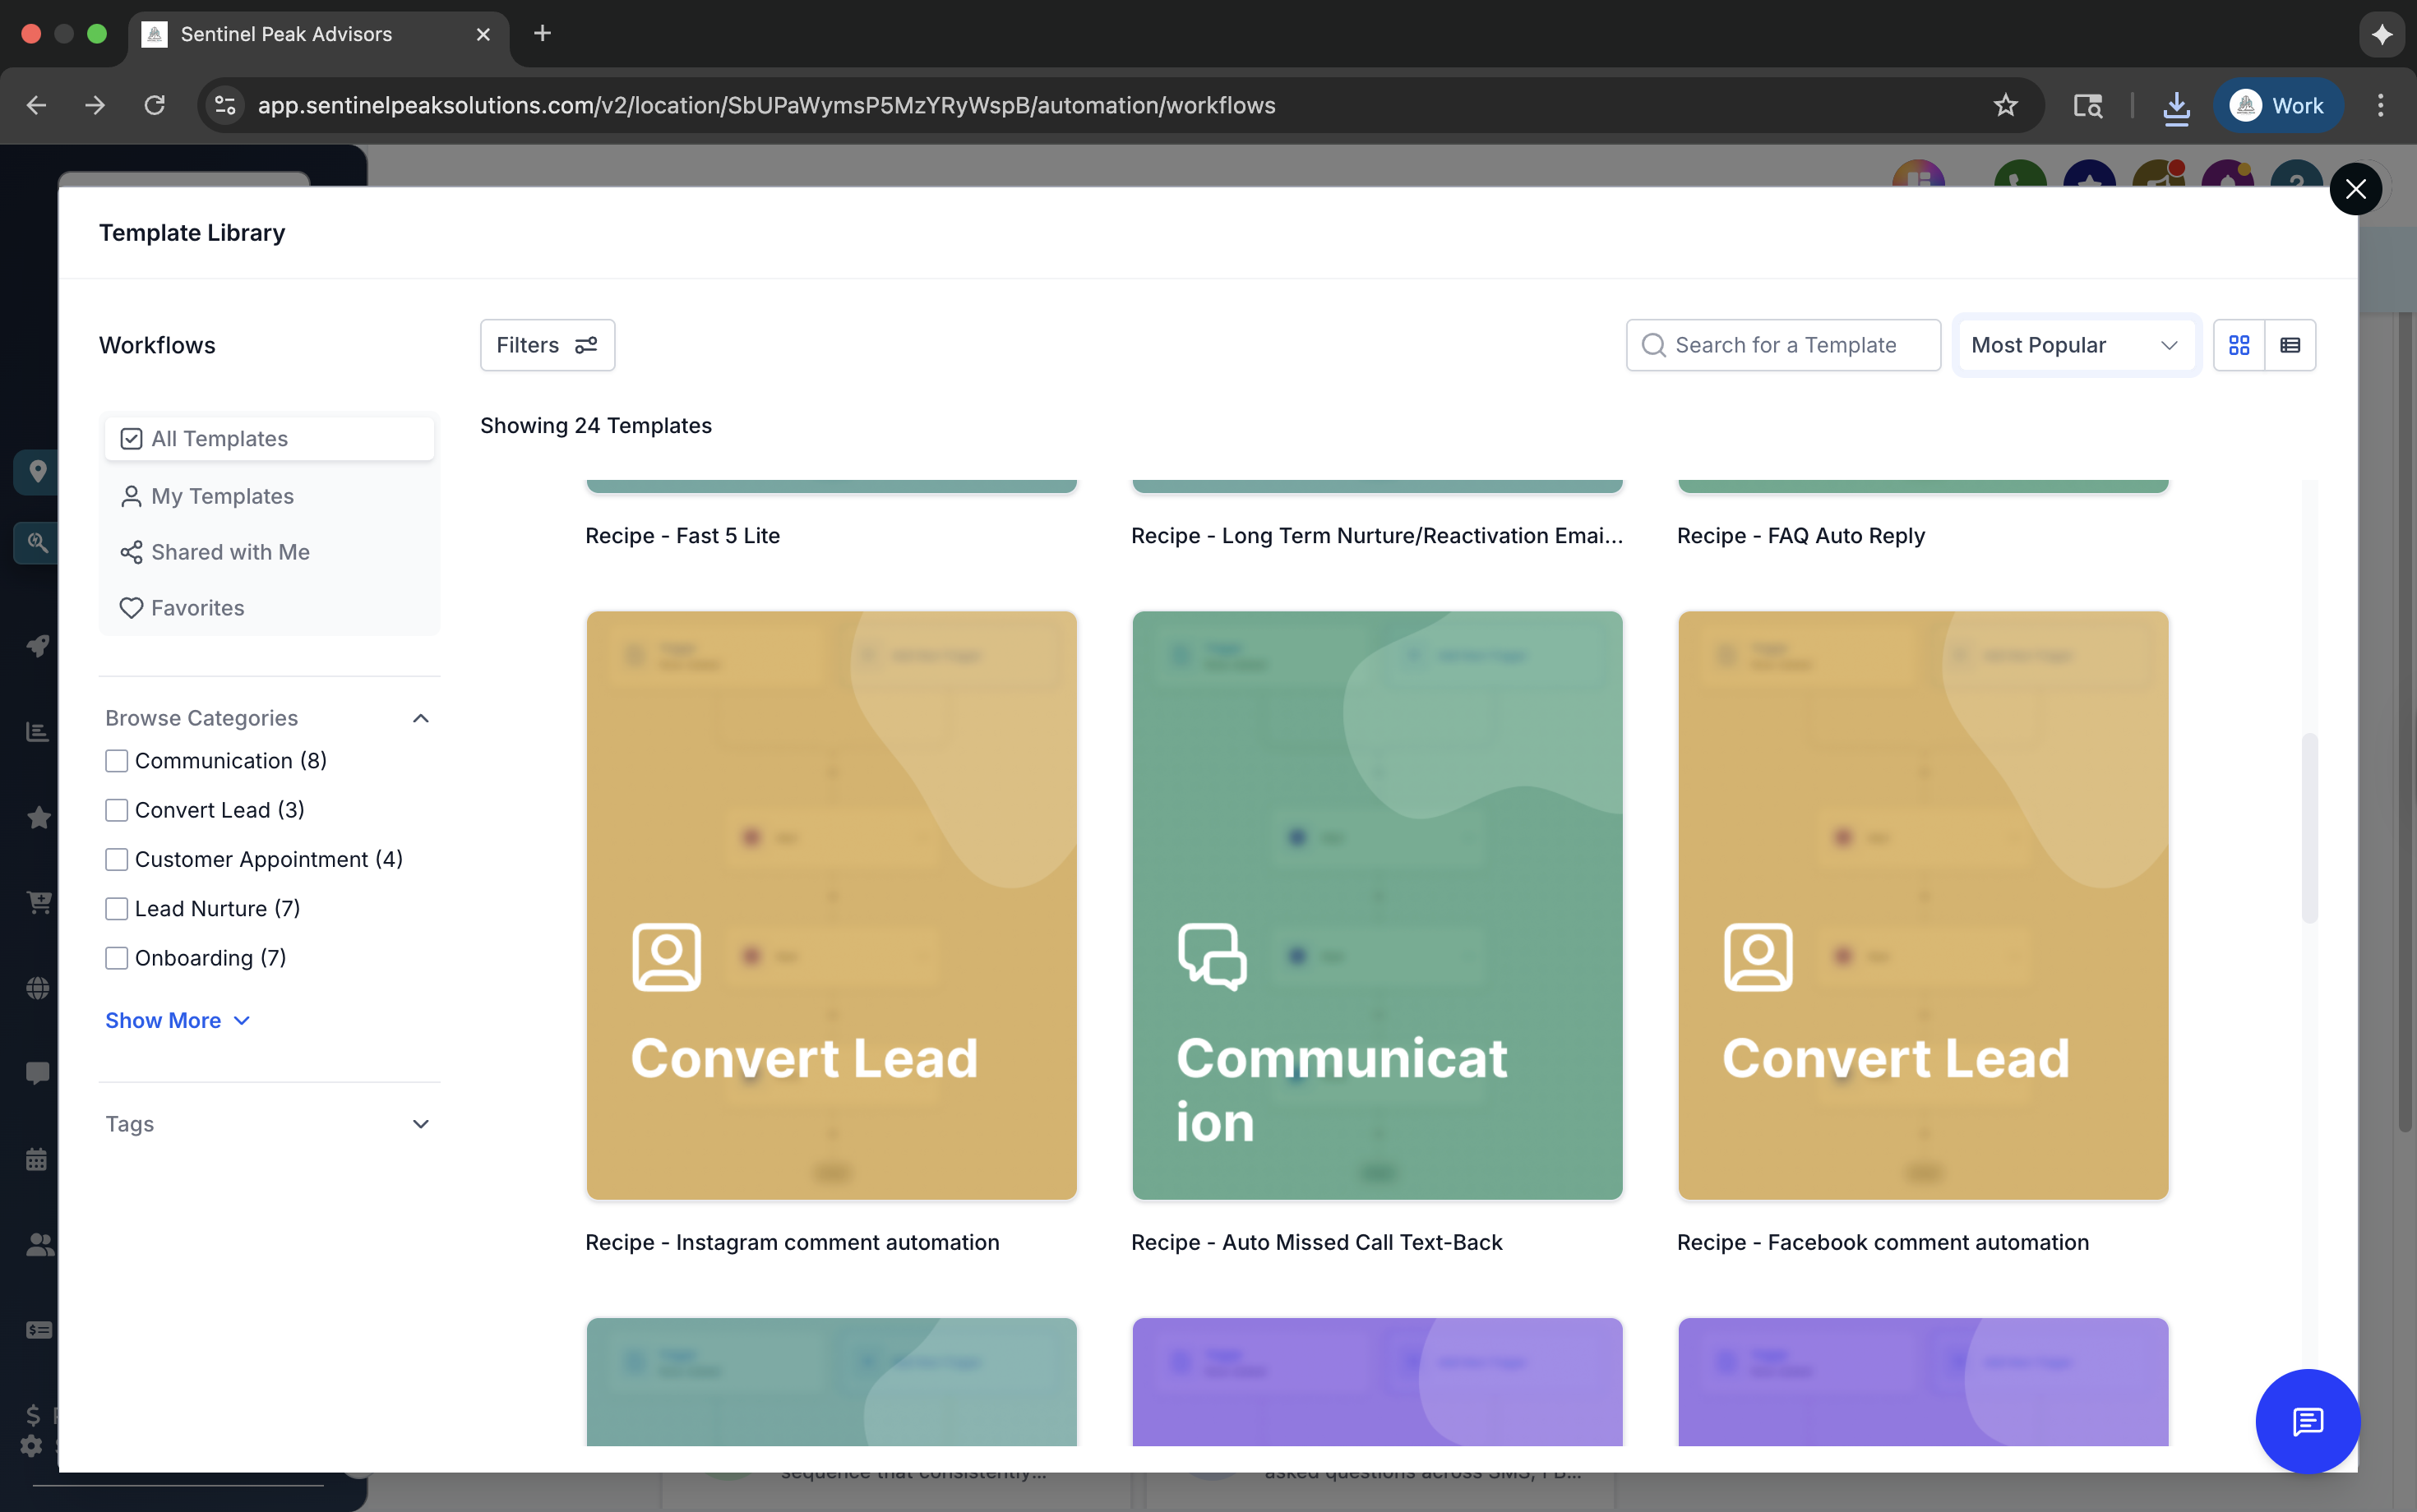
Task: Switch to the Favorites view
Action: pos(197,607)
